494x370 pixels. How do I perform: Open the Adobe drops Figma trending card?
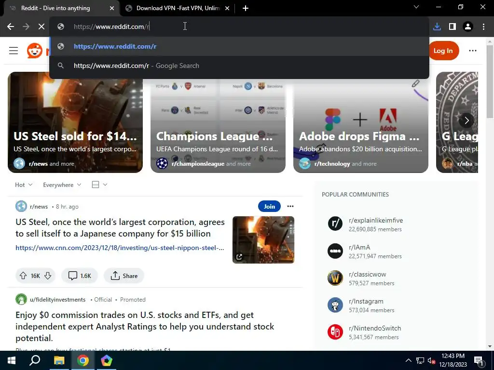tap(361, 122)
